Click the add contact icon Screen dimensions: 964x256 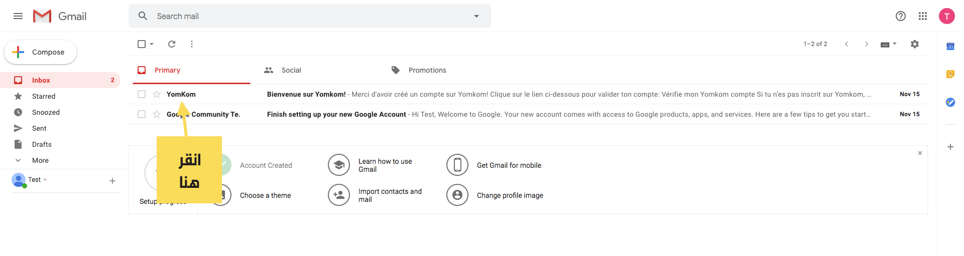tap(339, 195)
